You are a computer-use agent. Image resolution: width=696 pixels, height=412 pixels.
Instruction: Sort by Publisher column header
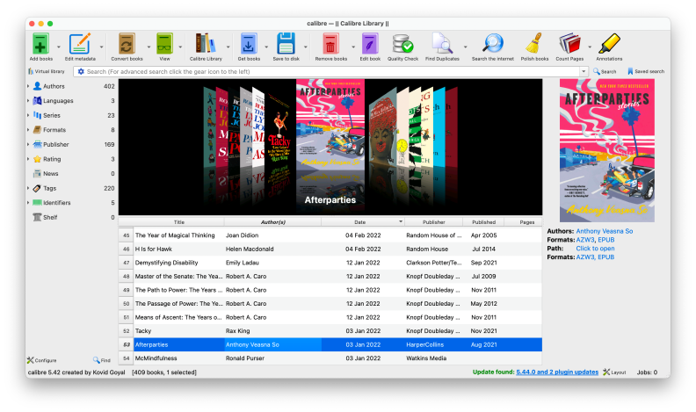[433, 221]
